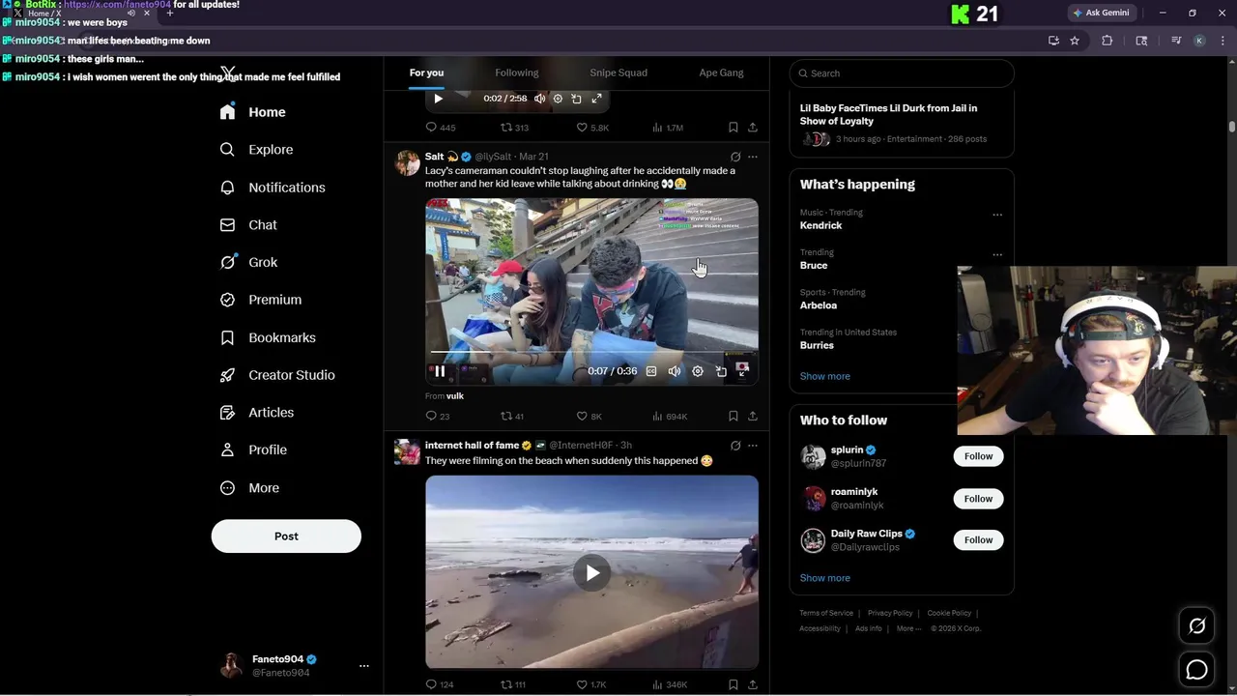Viewport: 1237px width, 696px height.
Task: Open Arbeloa trending topic
Action: point(819,305)
